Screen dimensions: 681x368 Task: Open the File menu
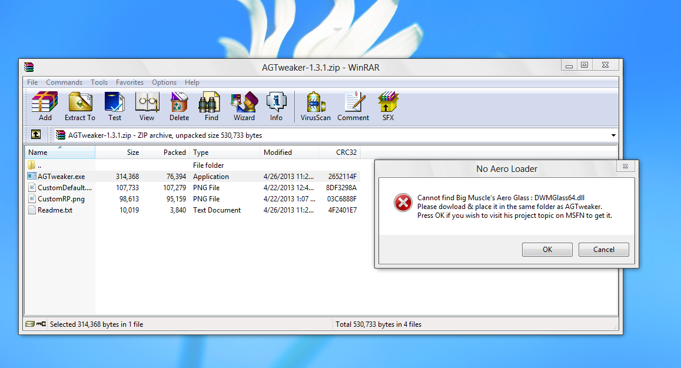point(32,82)
